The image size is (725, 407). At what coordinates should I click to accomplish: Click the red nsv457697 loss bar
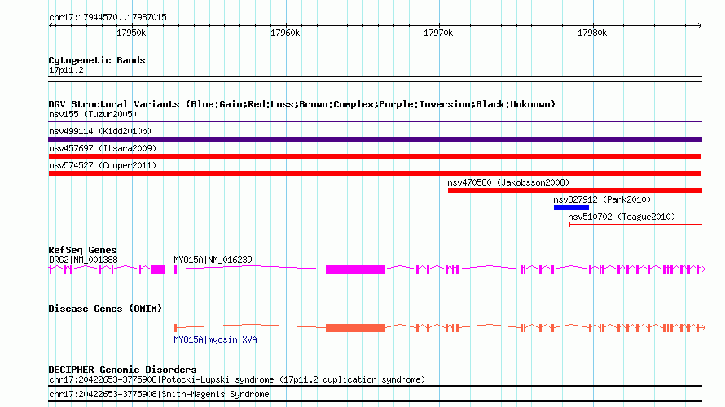click(375, 156)
